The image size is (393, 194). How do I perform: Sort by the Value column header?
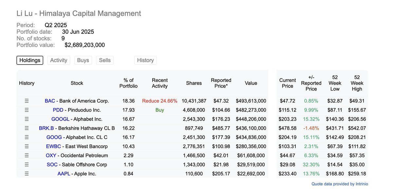coord(251,83)
